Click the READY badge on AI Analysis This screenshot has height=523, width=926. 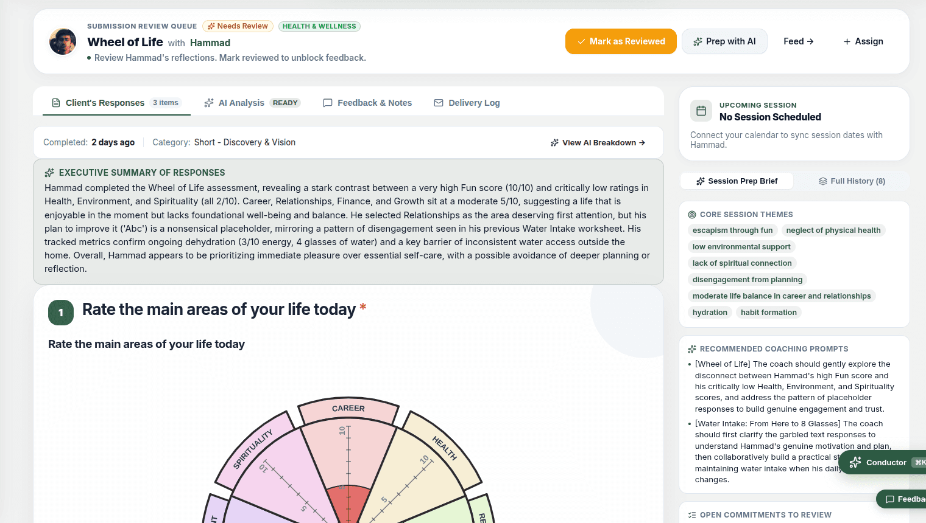point(285,103)
